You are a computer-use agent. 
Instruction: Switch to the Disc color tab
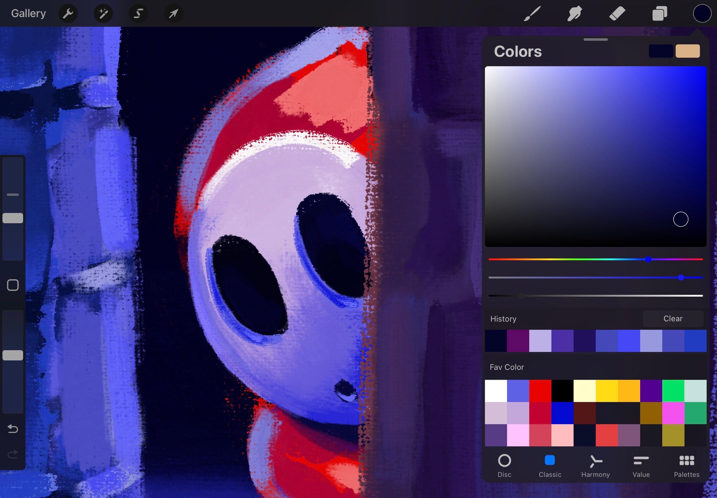tap(504, 466)
